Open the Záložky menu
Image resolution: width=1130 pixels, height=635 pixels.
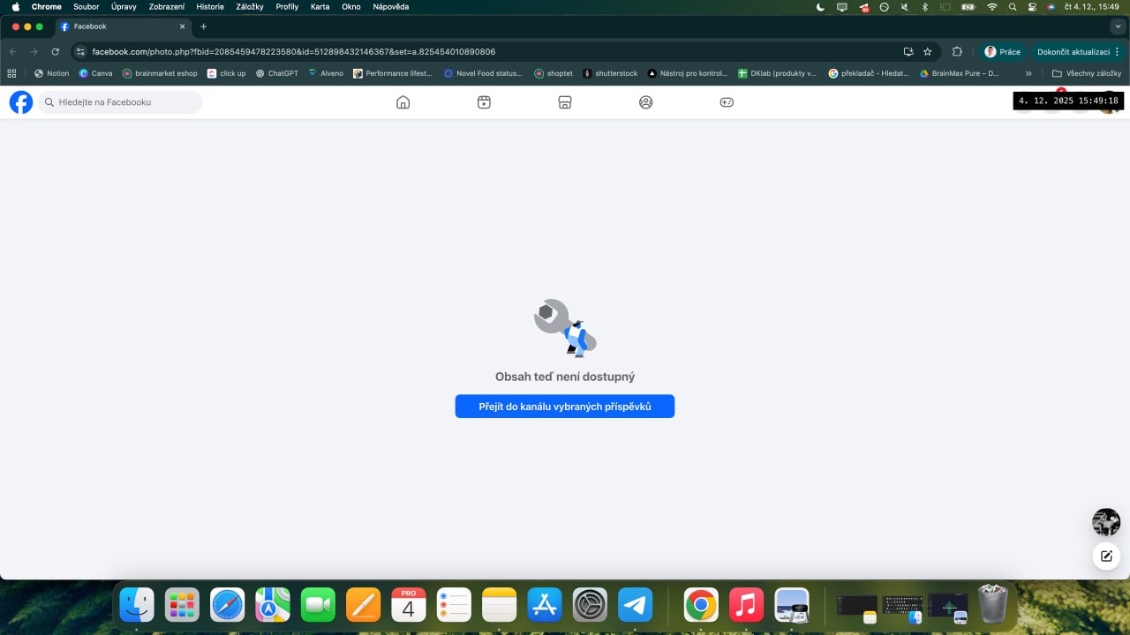(x=250, y=7)
